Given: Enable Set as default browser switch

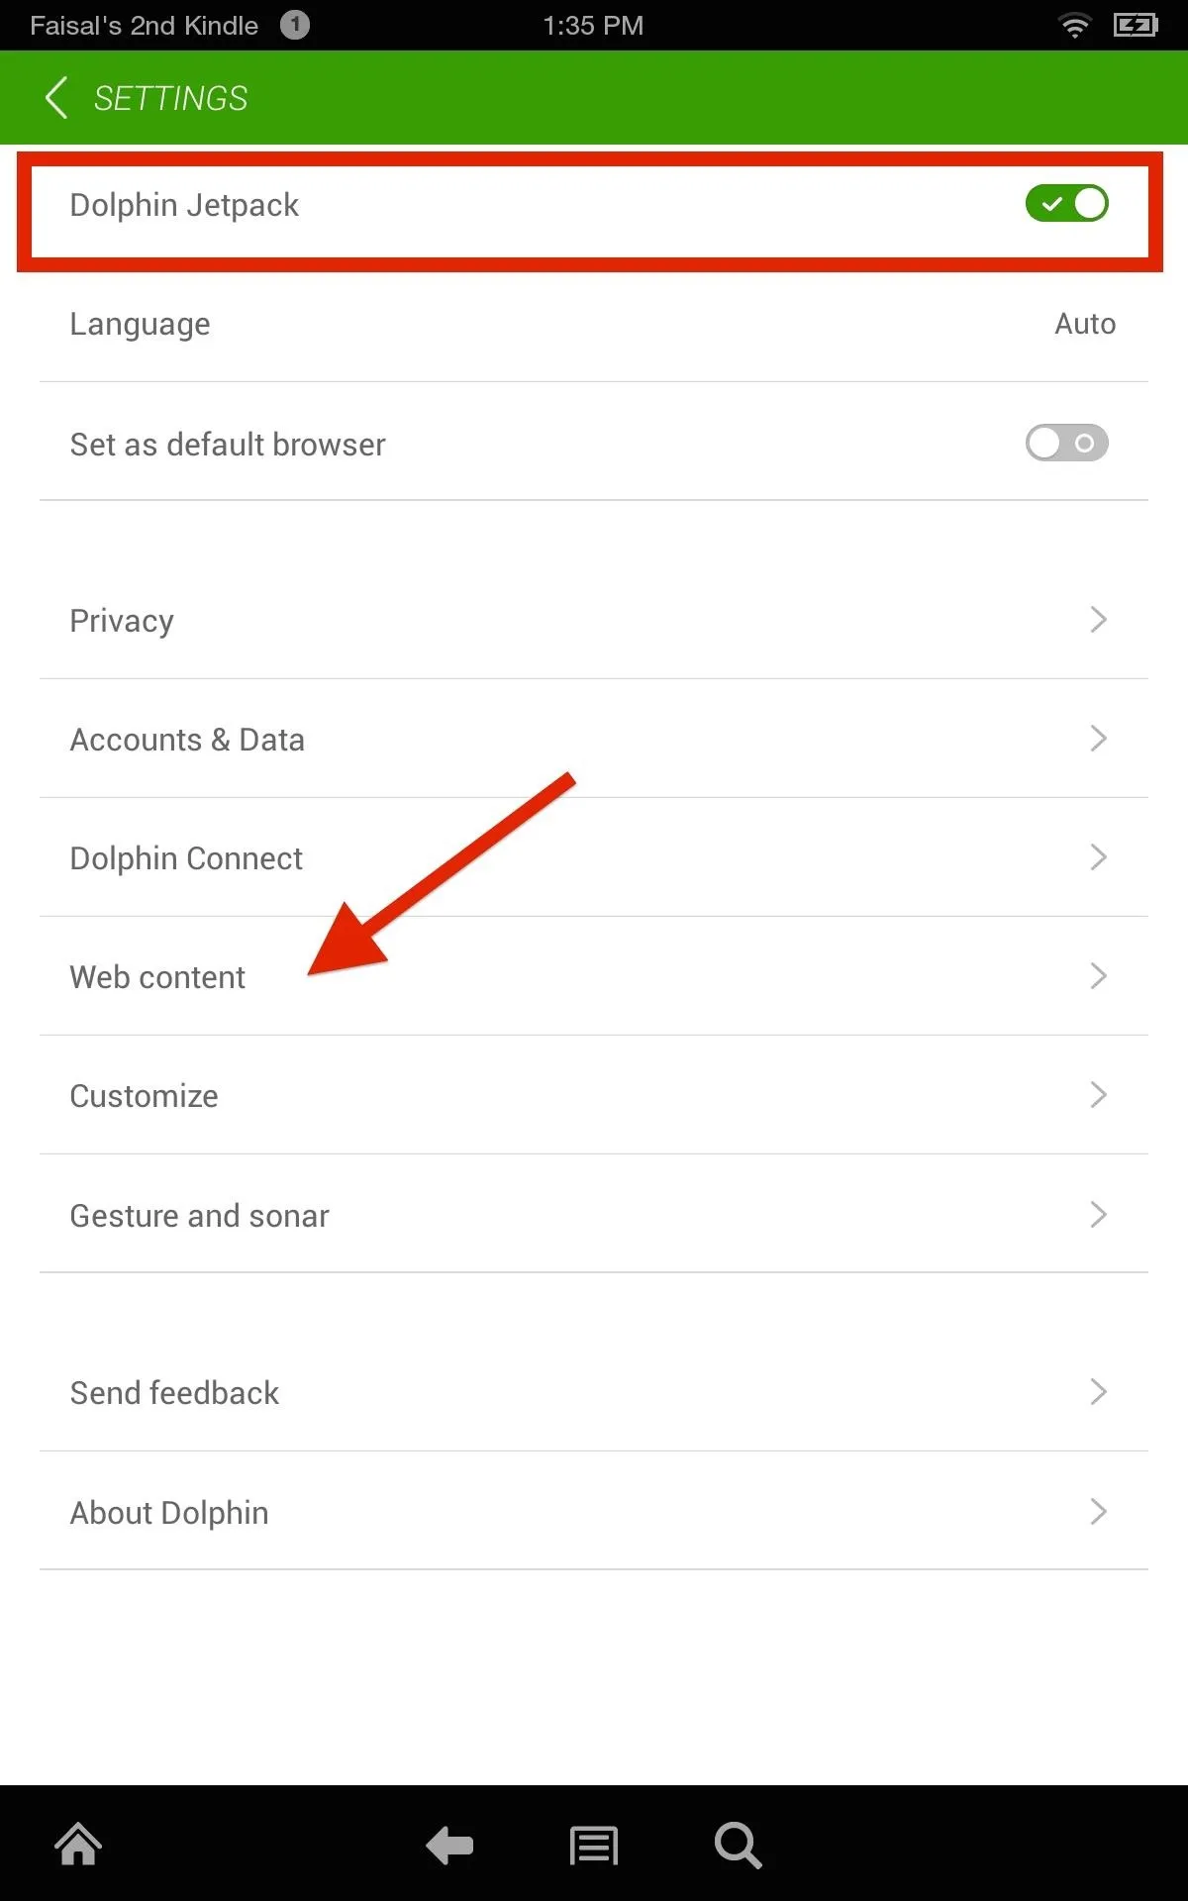Looking at the screenshot, I should click(1066, 443).
